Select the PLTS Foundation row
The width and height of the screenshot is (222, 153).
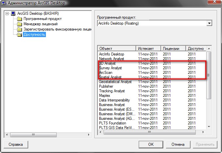(x=152, y=123)
